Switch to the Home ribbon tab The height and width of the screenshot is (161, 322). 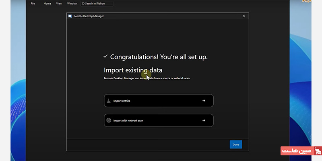tap(47, 4)
